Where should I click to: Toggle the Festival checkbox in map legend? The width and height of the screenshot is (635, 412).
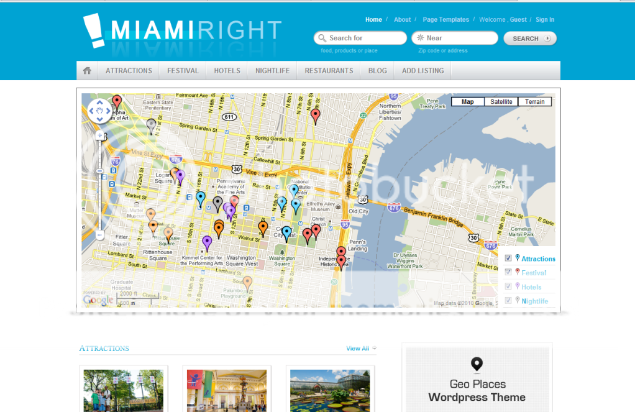click(508, 272)
